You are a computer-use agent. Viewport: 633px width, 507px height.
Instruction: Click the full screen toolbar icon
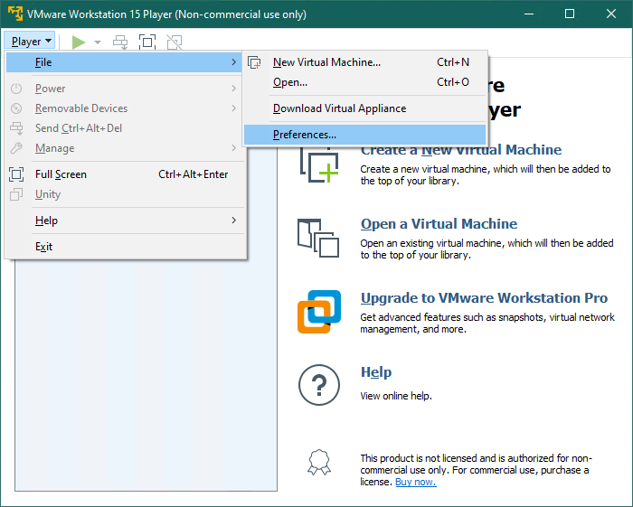pyautogui.click(x=147, y=42)
